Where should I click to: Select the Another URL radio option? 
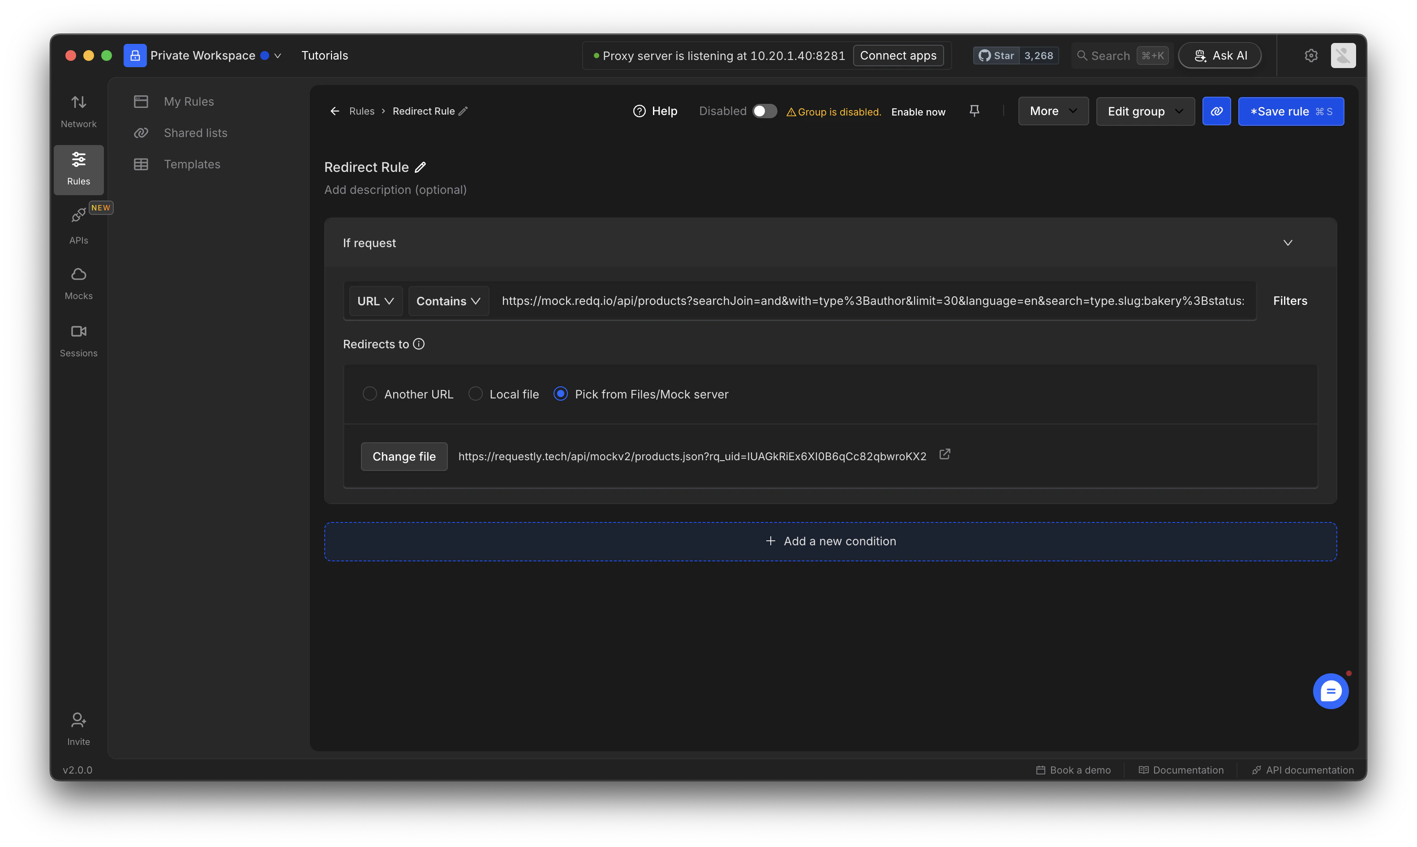tap(370, 394)
